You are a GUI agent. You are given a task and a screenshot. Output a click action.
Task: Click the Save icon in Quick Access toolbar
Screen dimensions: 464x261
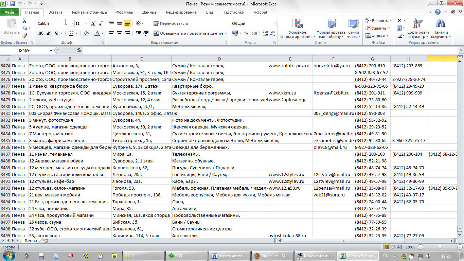(x=12, y=4)
